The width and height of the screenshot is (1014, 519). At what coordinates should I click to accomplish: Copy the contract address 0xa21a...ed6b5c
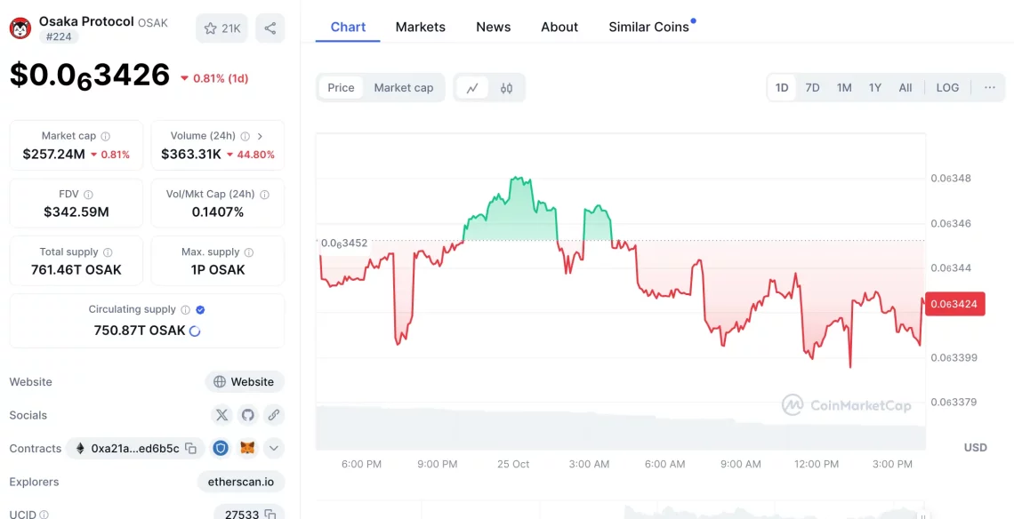pyautogui.click(x=190, y=449)
